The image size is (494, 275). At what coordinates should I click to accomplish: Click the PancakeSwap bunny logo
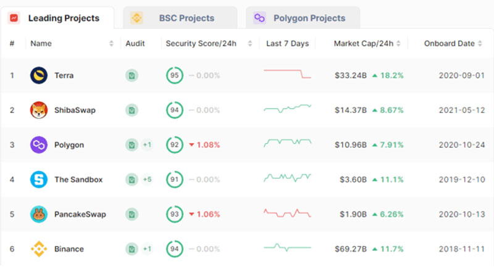(39, 215)
